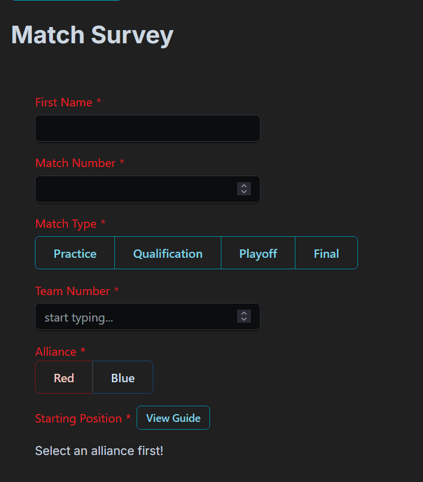423x482 pixels.
Task: Click the First Name label
Action: click(64, 102)
